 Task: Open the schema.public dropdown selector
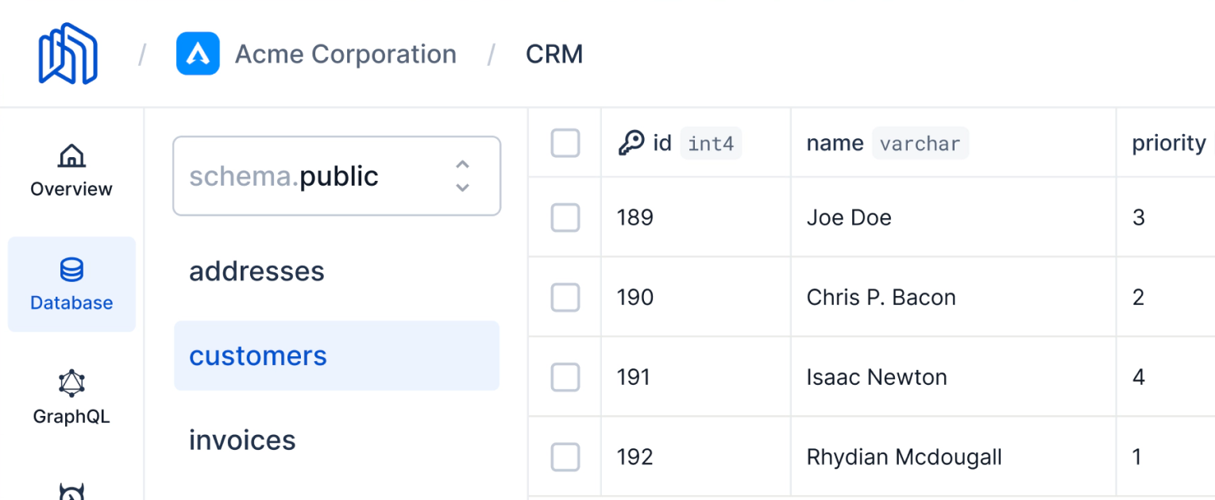click(x=337, y=176)
